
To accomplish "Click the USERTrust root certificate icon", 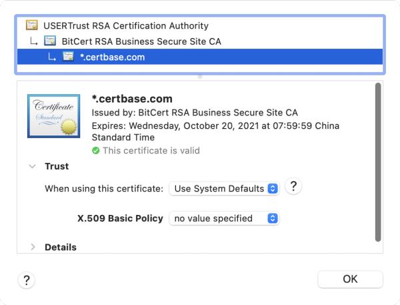I will [x=31, y=26].
